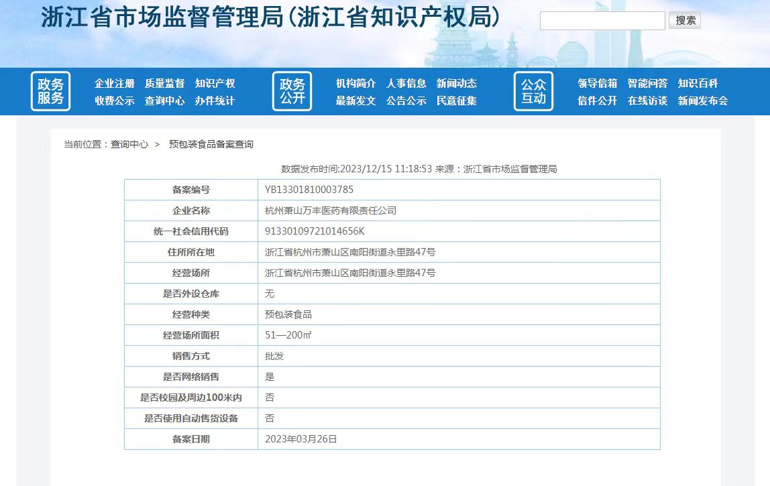Click the 是否使用自动售货设备 label
The width and height of the screenshot is (770, 486).
click(191, 418)
